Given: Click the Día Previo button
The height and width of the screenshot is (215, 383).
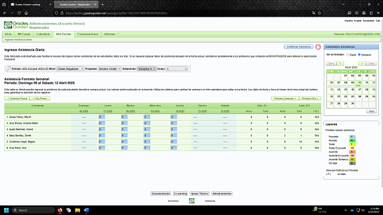Looking at the screenshot, I should [x=40, y=99].
